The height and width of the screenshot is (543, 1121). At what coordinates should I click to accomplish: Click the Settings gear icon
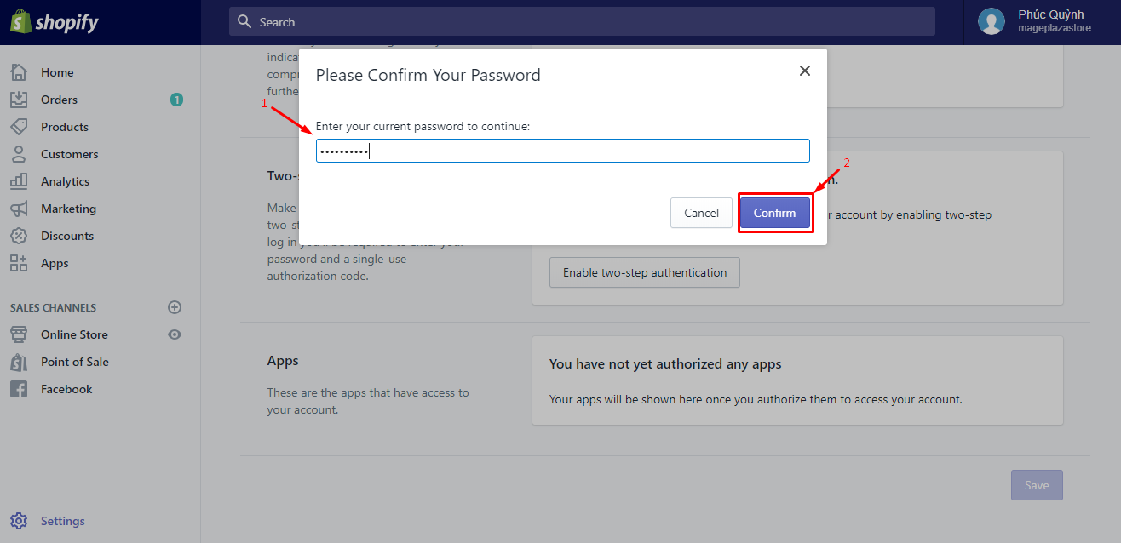[19, 521]
